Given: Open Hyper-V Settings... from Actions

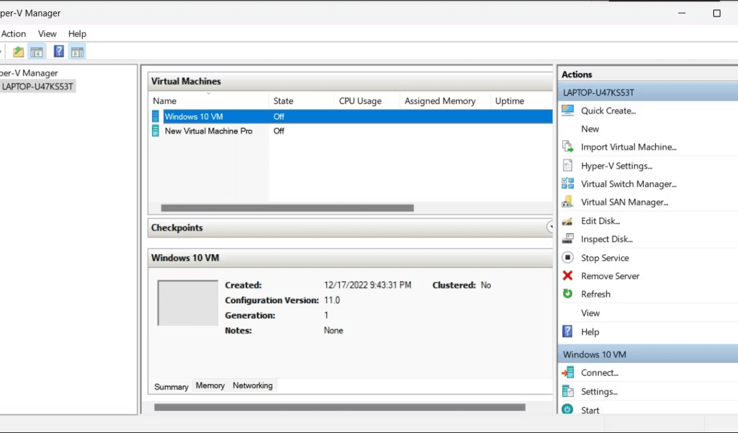Looking at the screenshot, I should tap(616, 166).
